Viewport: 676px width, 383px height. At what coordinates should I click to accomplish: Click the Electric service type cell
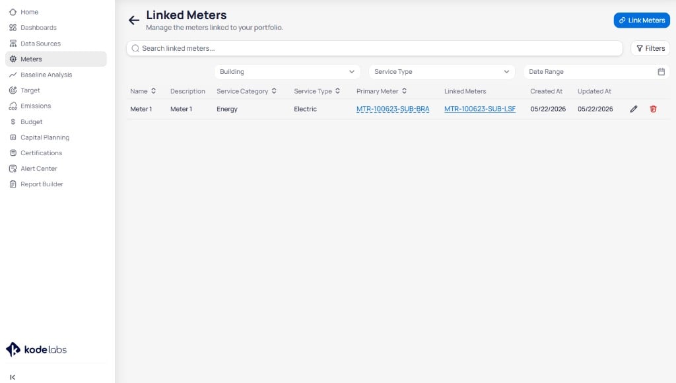pyautogui.click(x=305, y=109)
